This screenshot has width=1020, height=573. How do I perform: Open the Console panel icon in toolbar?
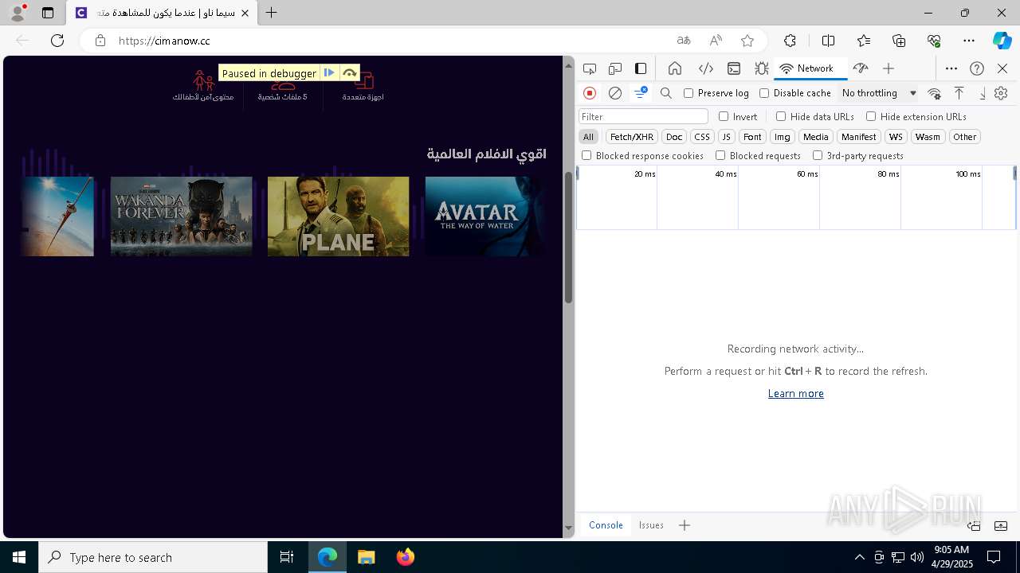coord(734,68)
